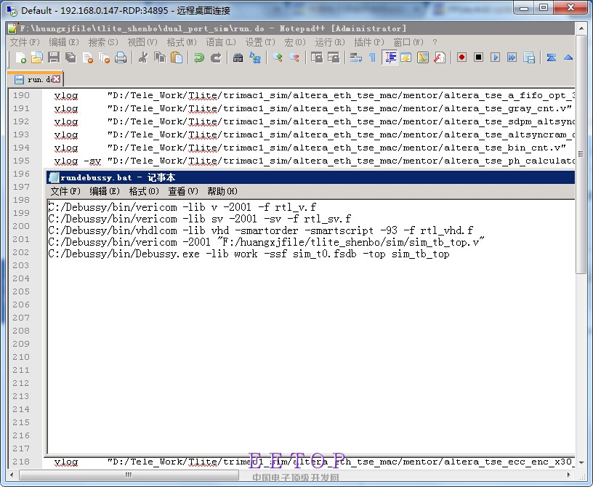593x487 pixels.
Task: Toggle the Indent guide icon
Action: [x=390, y=57]
